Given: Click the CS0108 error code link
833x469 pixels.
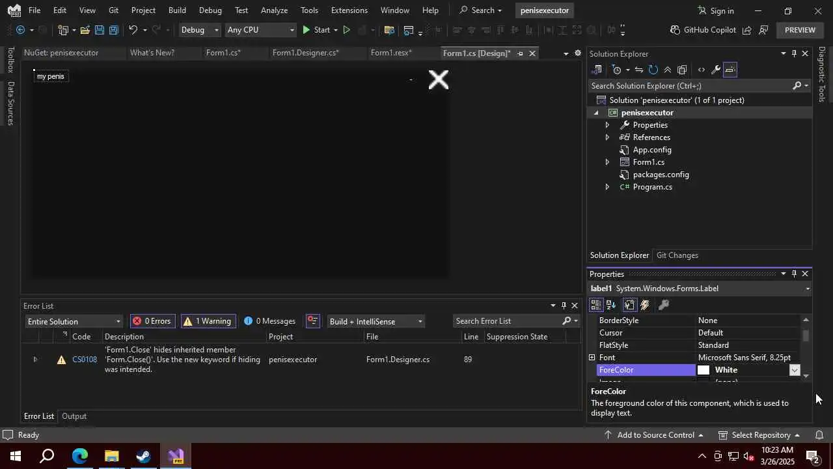Looking at the screenshot, I should click(x=85, y=360).
